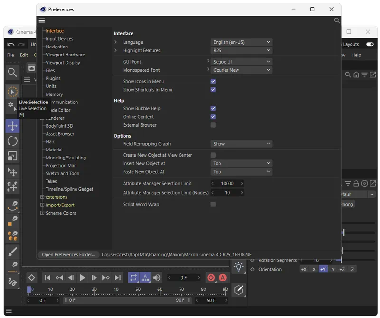Viewport: 380px width, 318px height.
Task: Open the Highlight Features R25 dropdown
Action: pyautogui.click(x=241, y=51)
